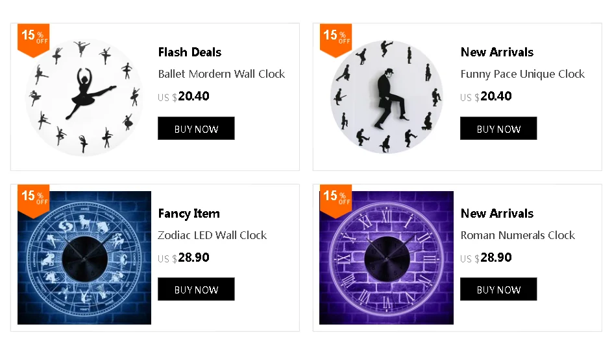Click the Fancy Item heading
This screenshot has width=612, height=344.
[189, 214]
